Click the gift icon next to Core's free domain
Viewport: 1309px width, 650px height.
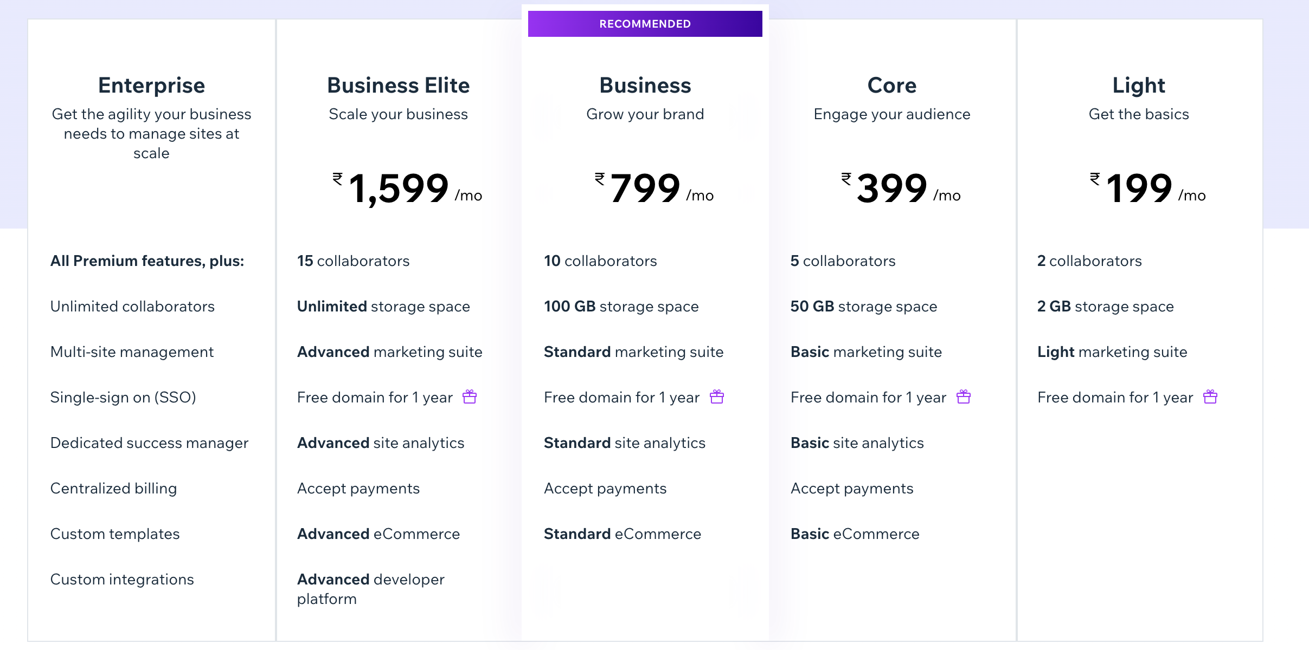pos(964,397)
